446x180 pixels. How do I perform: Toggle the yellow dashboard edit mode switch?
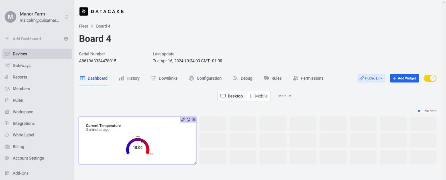[430, 78]
